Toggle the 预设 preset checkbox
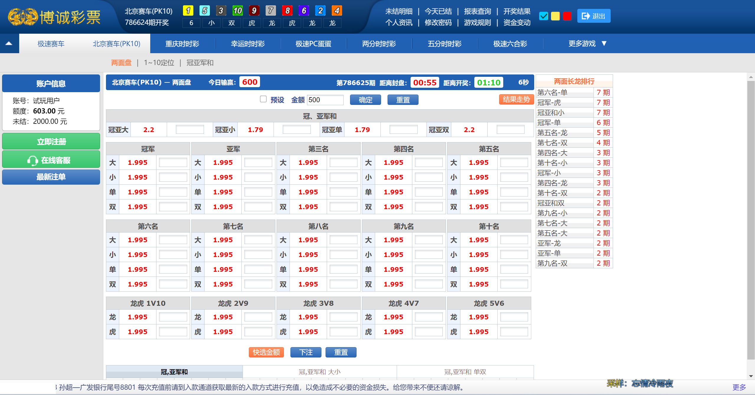This screenshot has width=755, height=395. (x=263, y=99)
